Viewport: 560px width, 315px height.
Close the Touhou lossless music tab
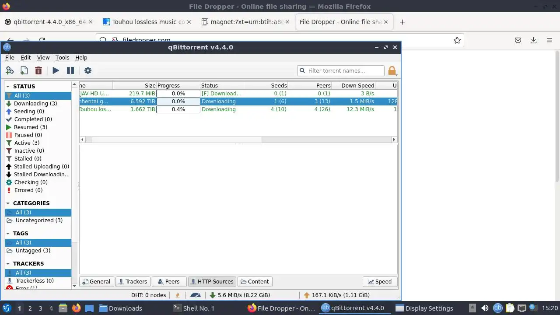[189, 22]
